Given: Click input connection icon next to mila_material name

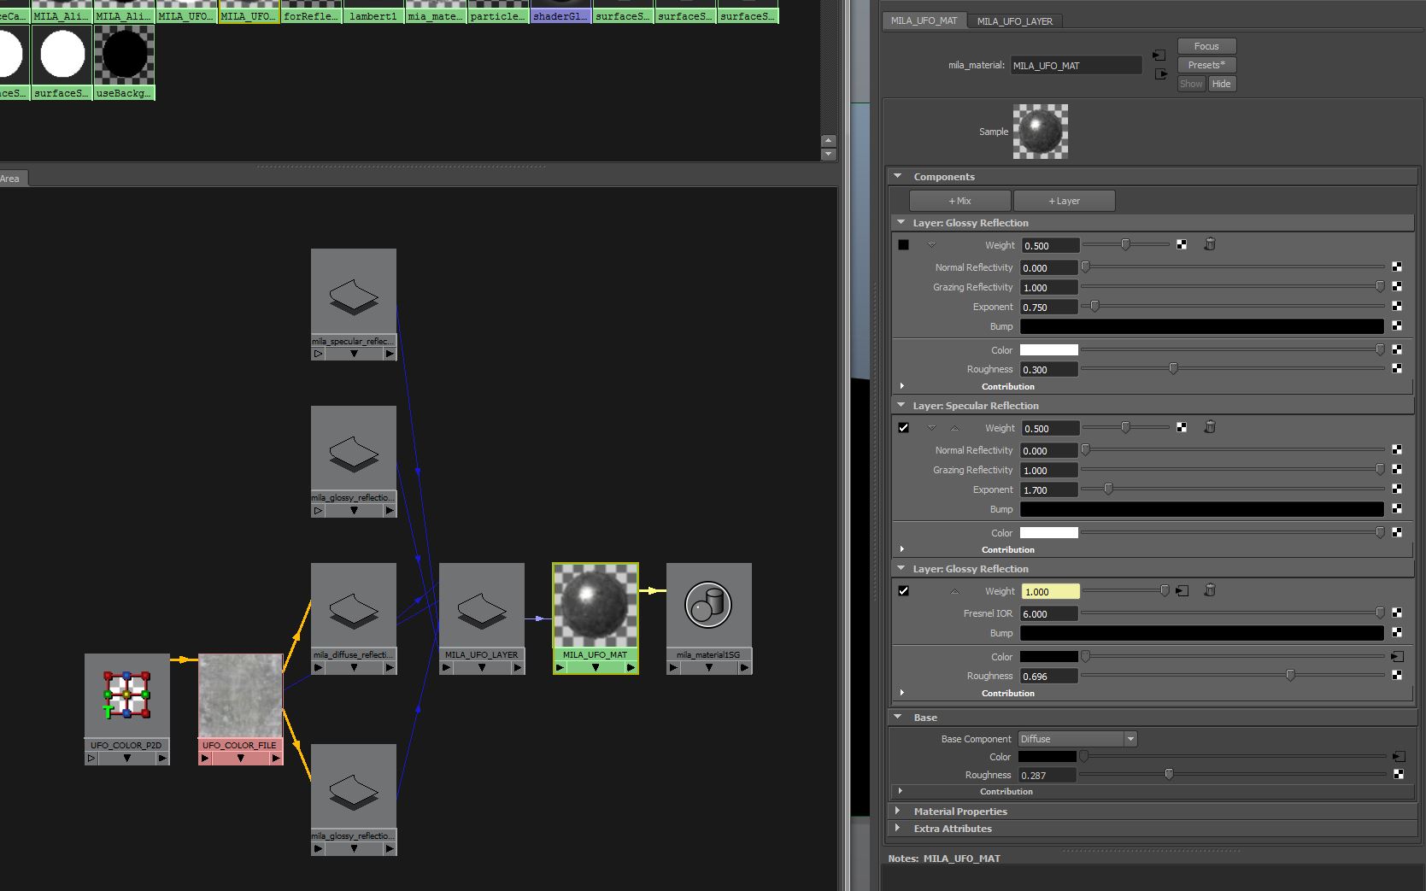Looking at the screenshot, I should (1159, 55).
